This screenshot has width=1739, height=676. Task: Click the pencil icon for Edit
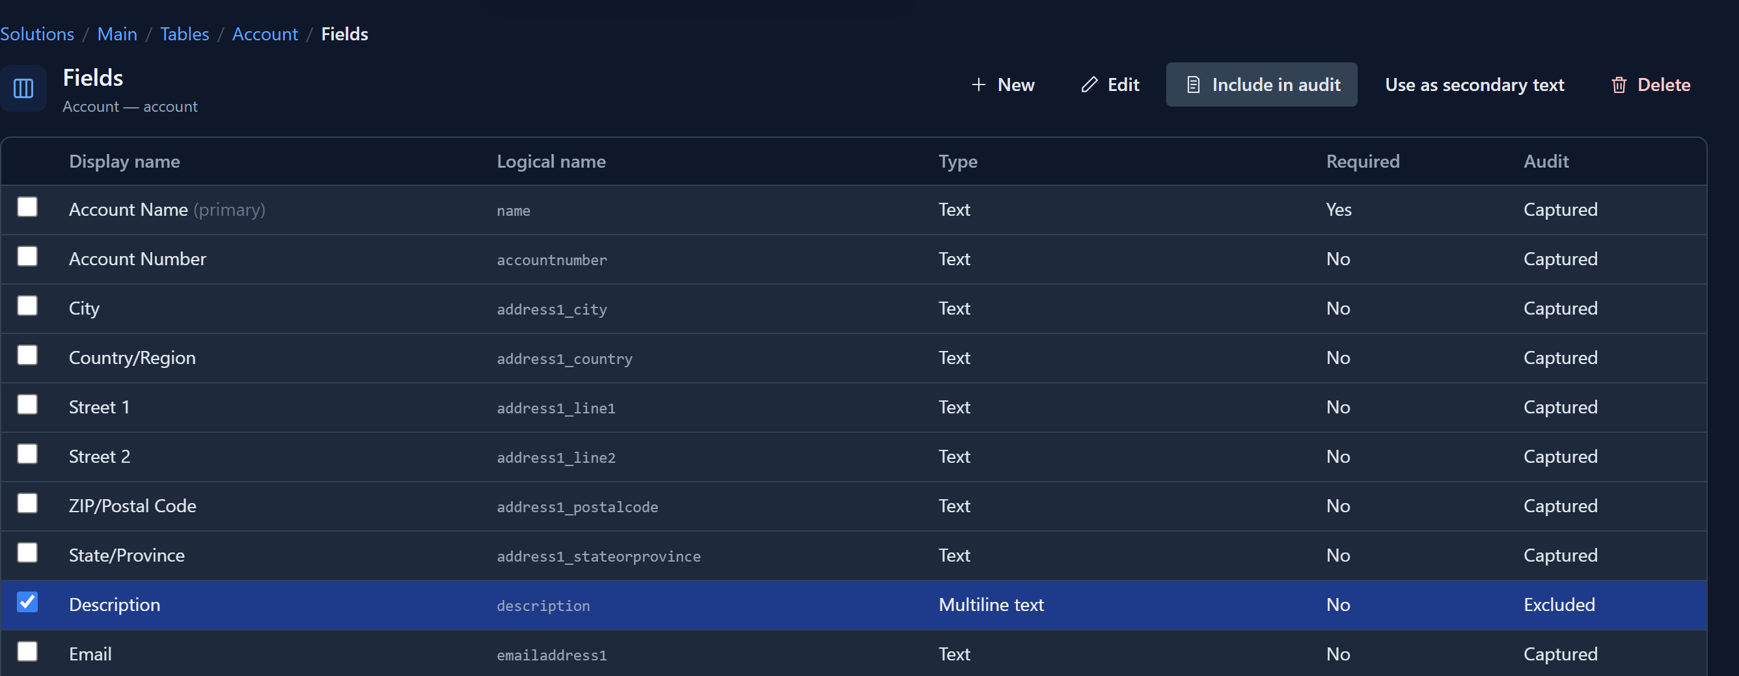[1089, 85]
